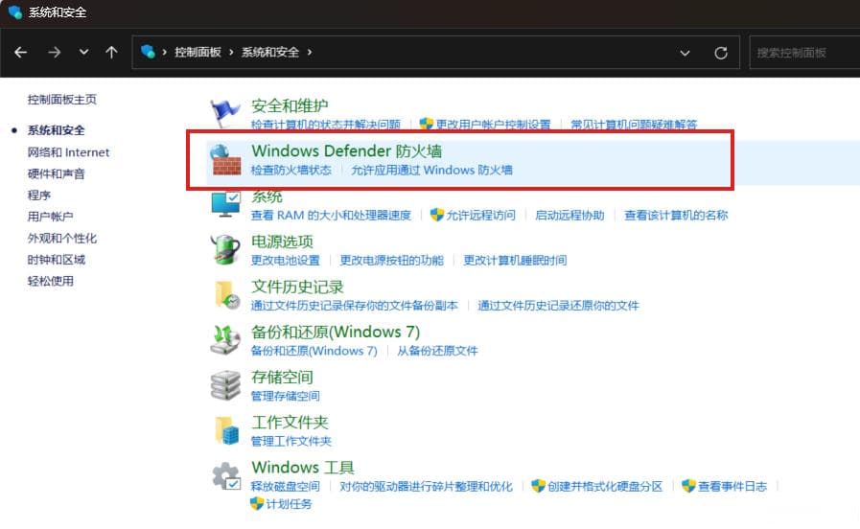This screenshot has height=529, width=860.
Task: Click 管理存储空间 link
Action: tap(285, 396)
